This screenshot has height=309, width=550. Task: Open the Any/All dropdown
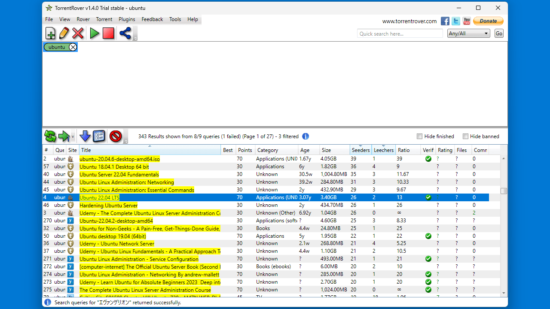point(468,33)
